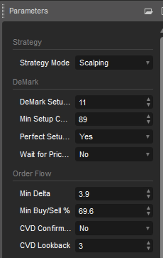
Task: Decrease Min Buy/Sell % with down arrow
Action: 148,213
